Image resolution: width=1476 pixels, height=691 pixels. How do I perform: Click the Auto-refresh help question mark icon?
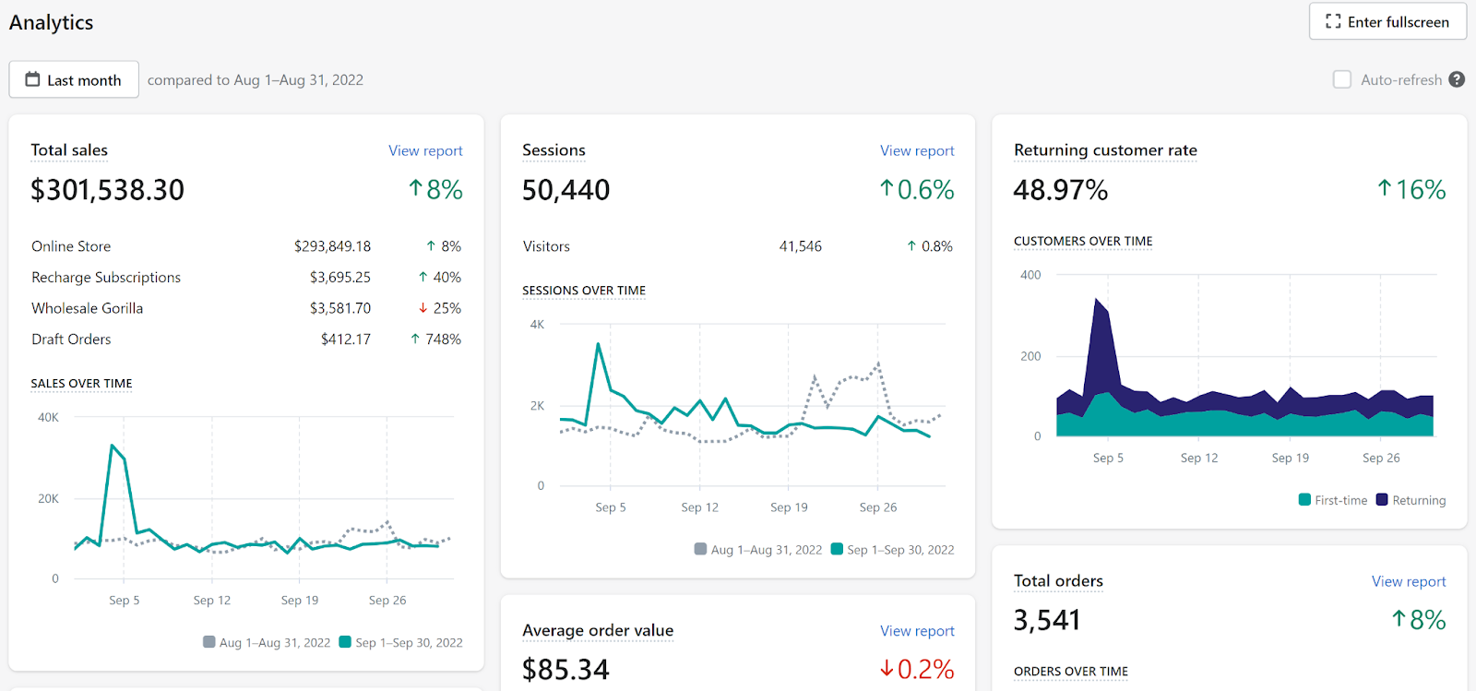pyautogui.click(x=1457, y=79)
